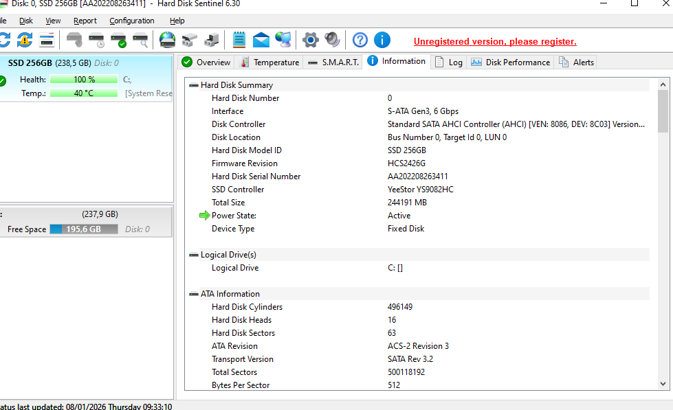Click the Free Space 195,6 GB bar
Image resolution: width=673 pixels, height=410 pixels.
pos(83,229)
